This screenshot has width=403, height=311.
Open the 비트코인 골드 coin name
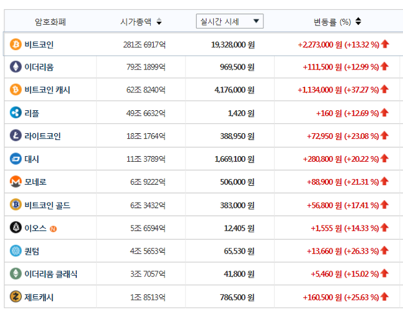(47, 205)
